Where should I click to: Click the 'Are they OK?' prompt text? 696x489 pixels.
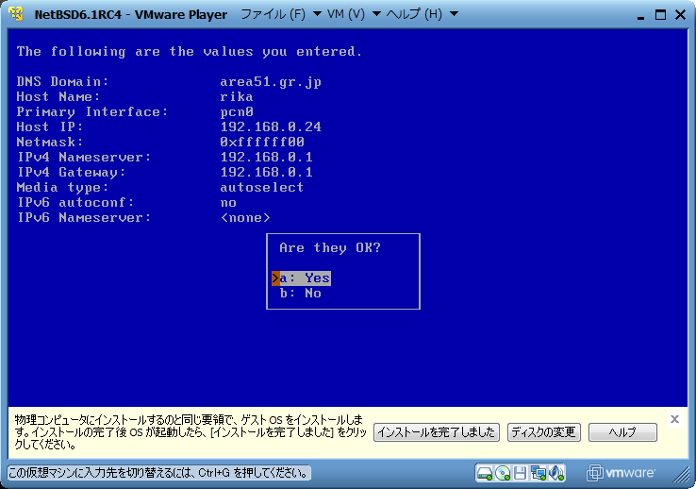click(330, 248)
